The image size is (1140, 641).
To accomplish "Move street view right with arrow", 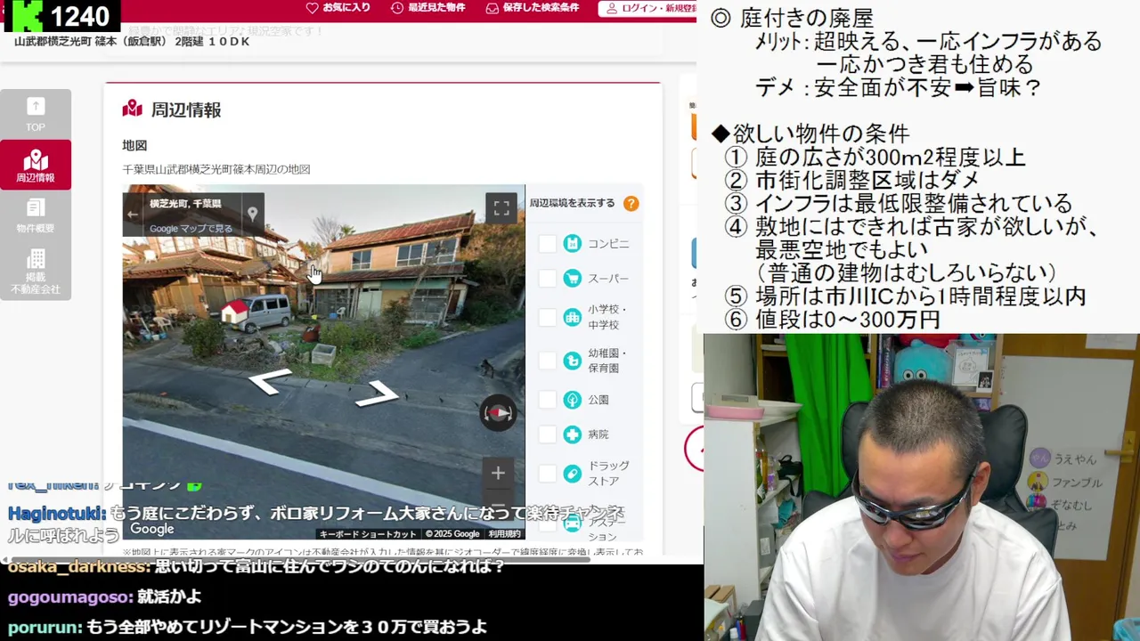I will coord(377,393).
